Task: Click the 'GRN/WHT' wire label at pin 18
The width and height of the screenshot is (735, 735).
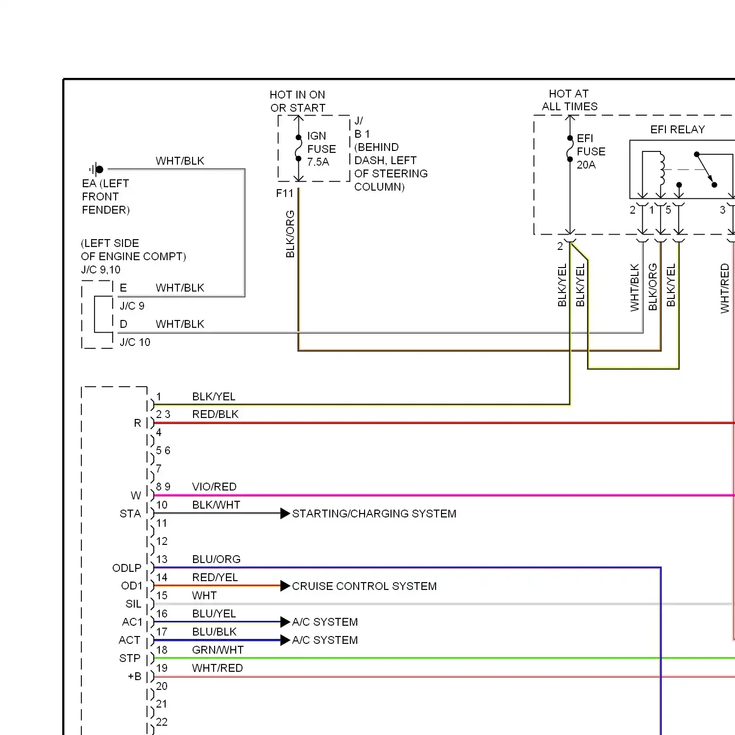Action: [x=218, y=650]
